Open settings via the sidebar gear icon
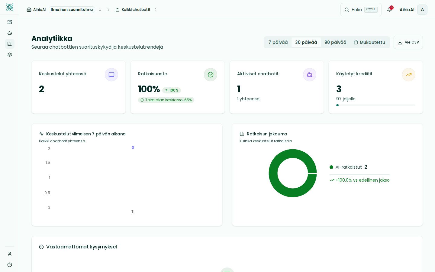 tap(10, 55)
